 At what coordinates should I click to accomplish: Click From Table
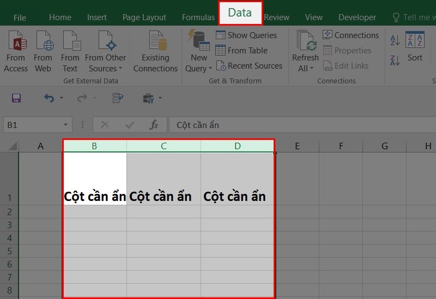click(241, 50)
